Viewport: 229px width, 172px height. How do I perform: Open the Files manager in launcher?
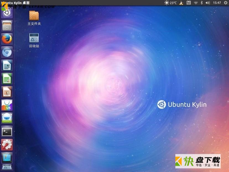7,26
